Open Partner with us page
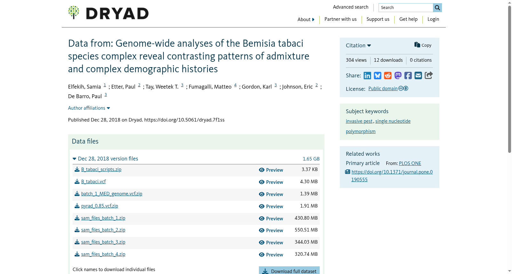Screen dimensions: 512x274 [340, 19]
